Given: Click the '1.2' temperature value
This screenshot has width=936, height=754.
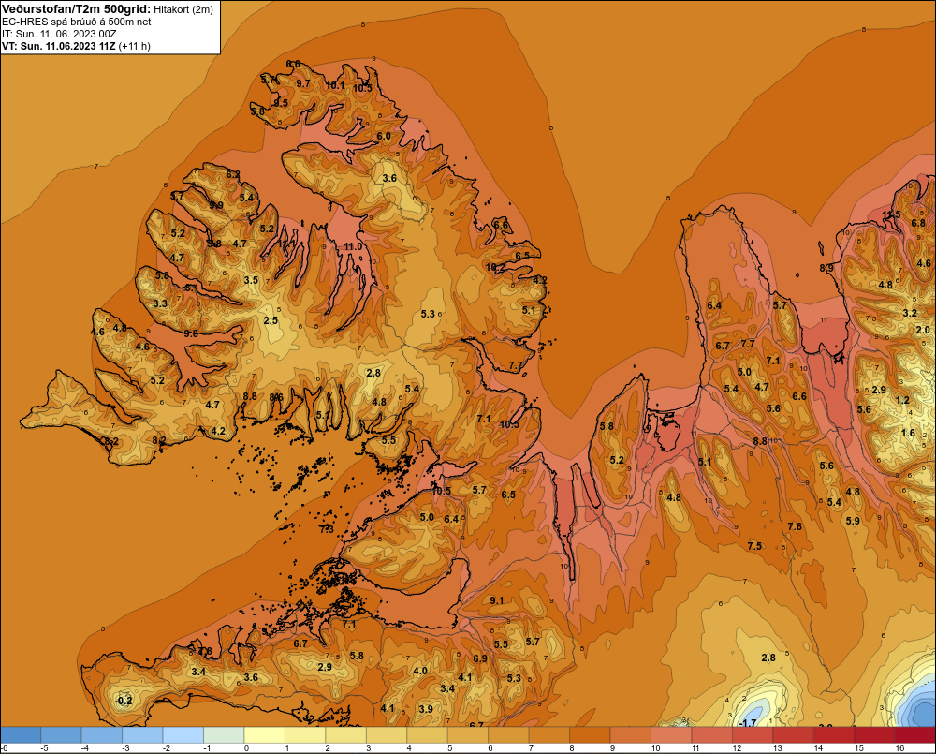Looking at the screenshot, I should click(902, 400).
